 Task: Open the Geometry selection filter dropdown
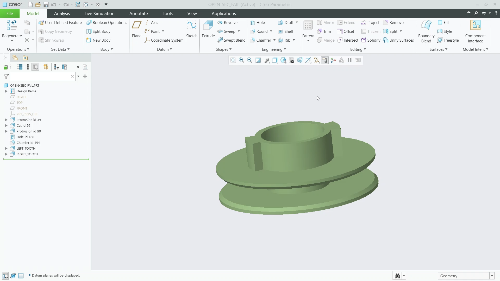click(x=492, y=276)
